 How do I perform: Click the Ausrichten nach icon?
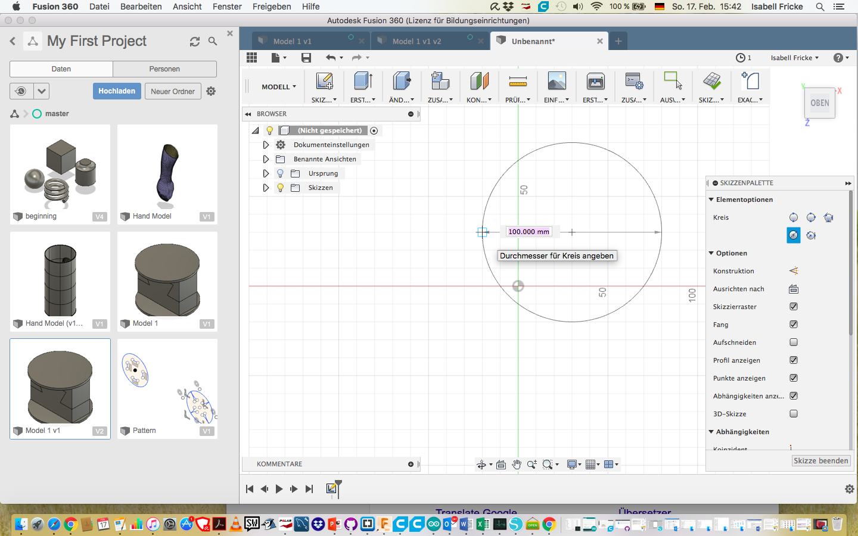794,289
